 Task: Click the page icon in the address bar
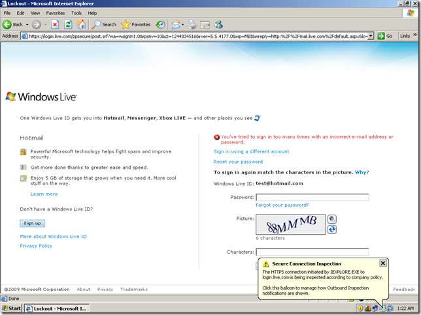[24, 36]
